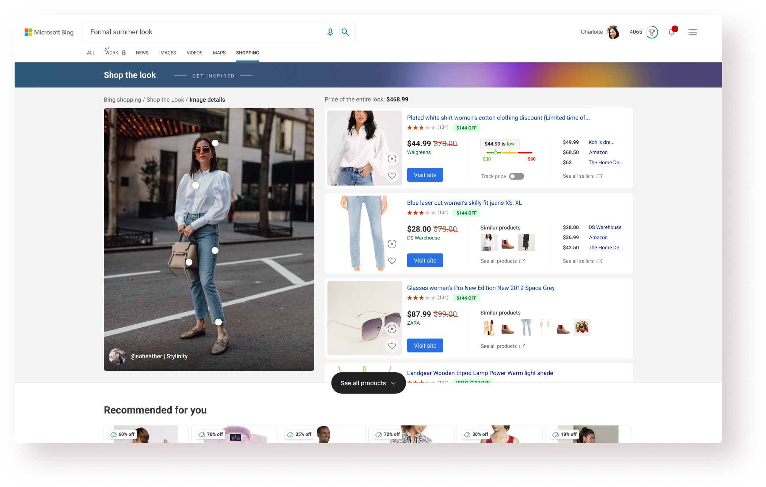Enable the Track price toggle
Viewport: 766px width, 487px height.
(x=516, y=177)
